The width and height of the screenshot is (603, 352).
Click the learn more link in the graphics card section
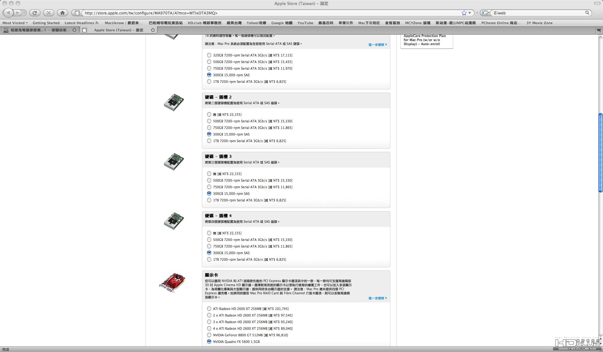(378, 298)
